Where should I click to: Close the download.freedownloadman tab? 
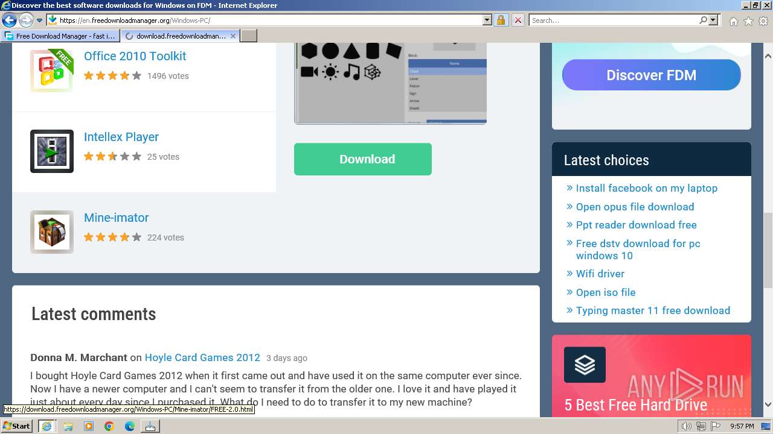(234, 36)
